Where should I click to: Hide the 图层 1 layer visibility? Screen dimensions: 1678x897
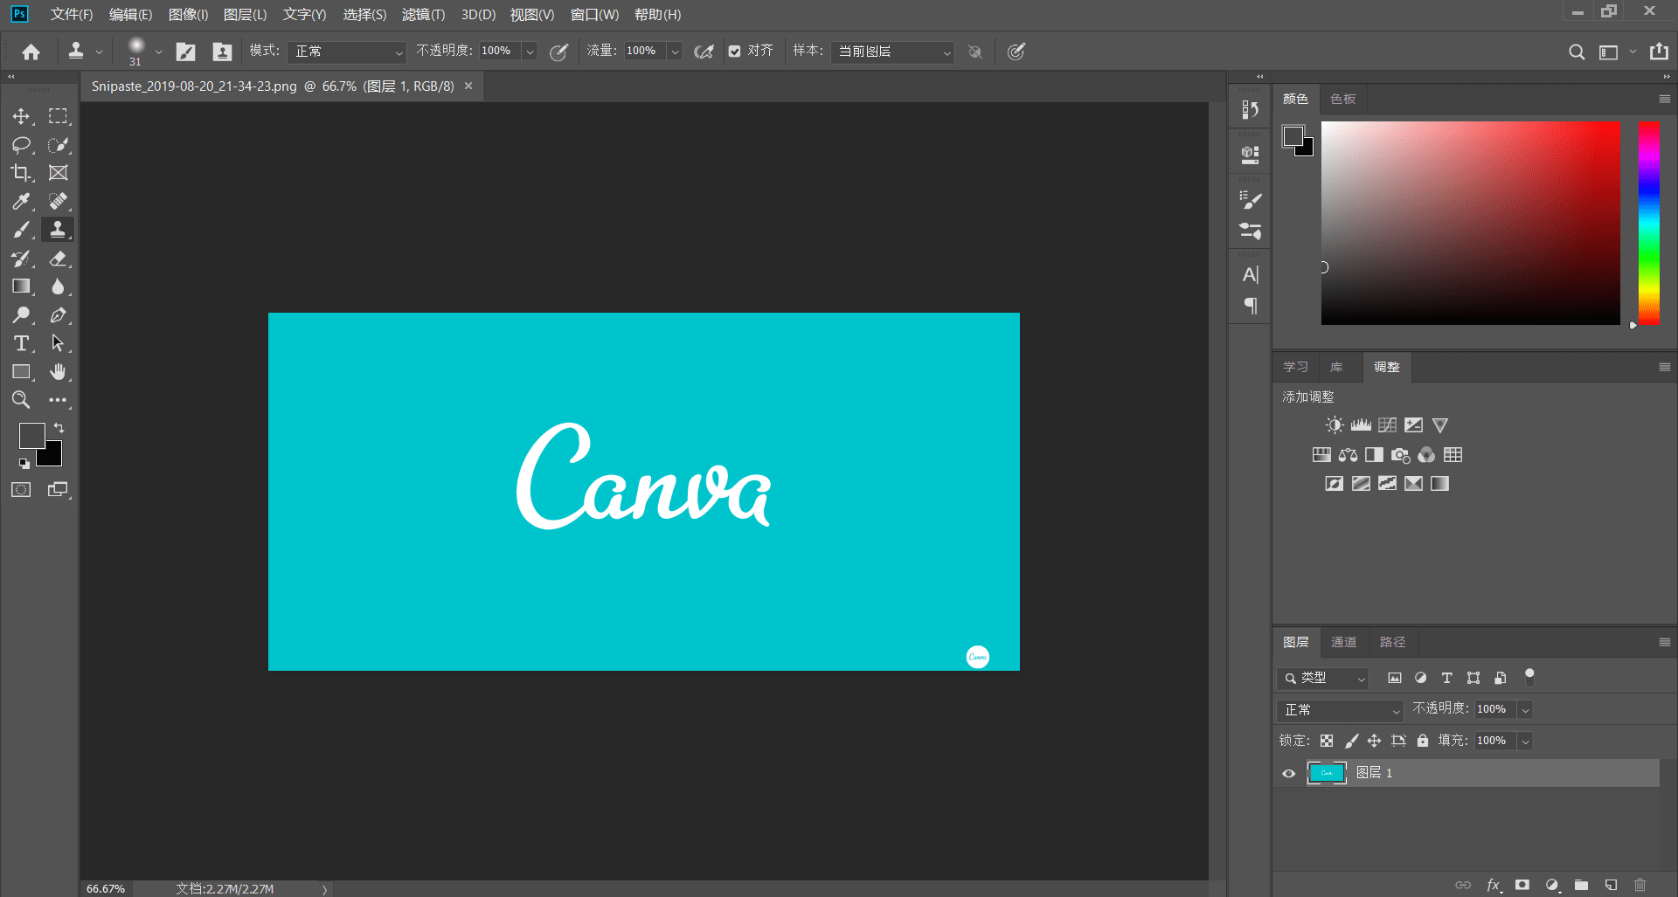point(1288,773)
